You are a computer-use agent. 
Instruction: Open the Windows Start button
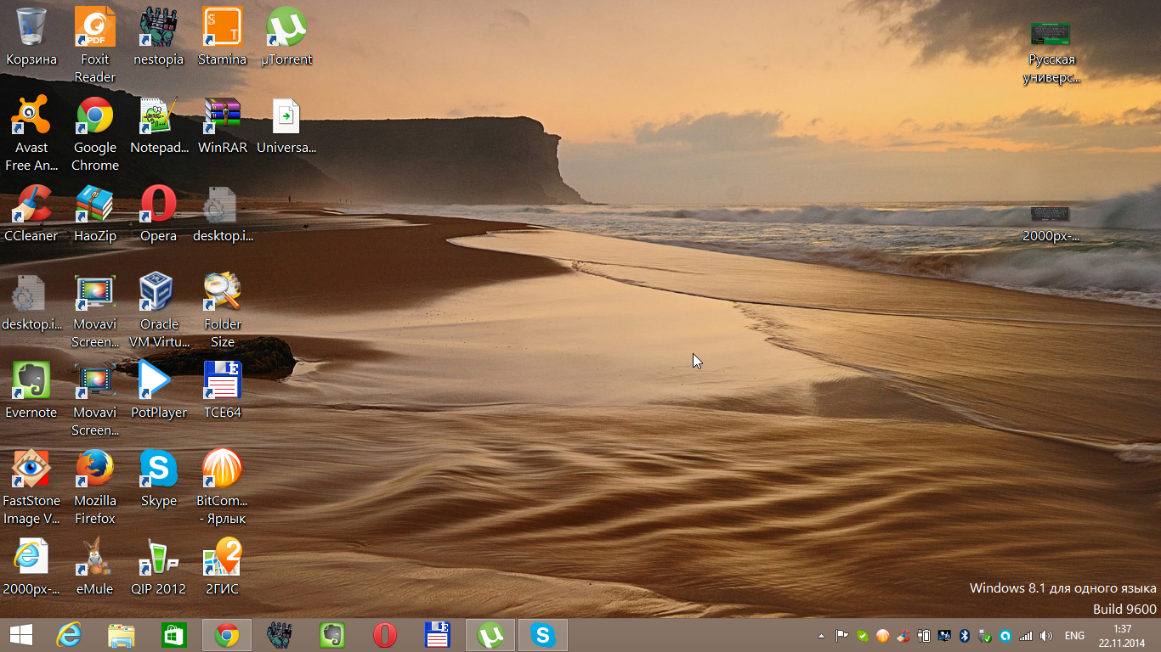click(x=20, y=635)
